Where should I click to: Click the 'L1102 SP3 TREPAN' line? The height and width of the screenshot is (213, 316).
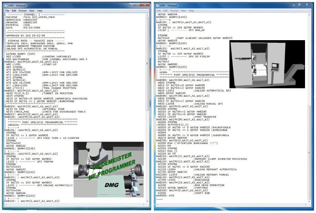[30, 162]
